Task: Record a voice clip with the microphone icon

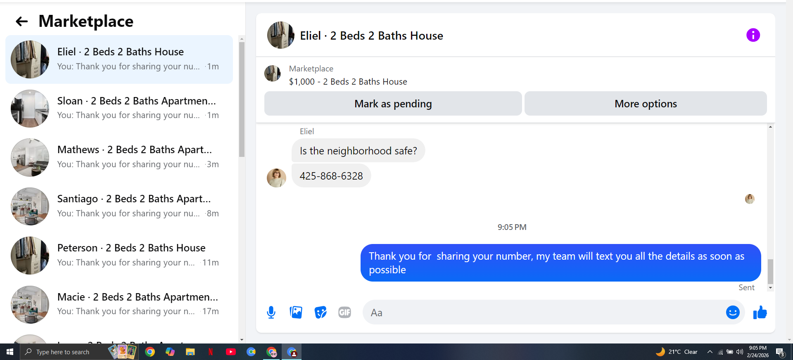Action: click(x=271, y=313)
